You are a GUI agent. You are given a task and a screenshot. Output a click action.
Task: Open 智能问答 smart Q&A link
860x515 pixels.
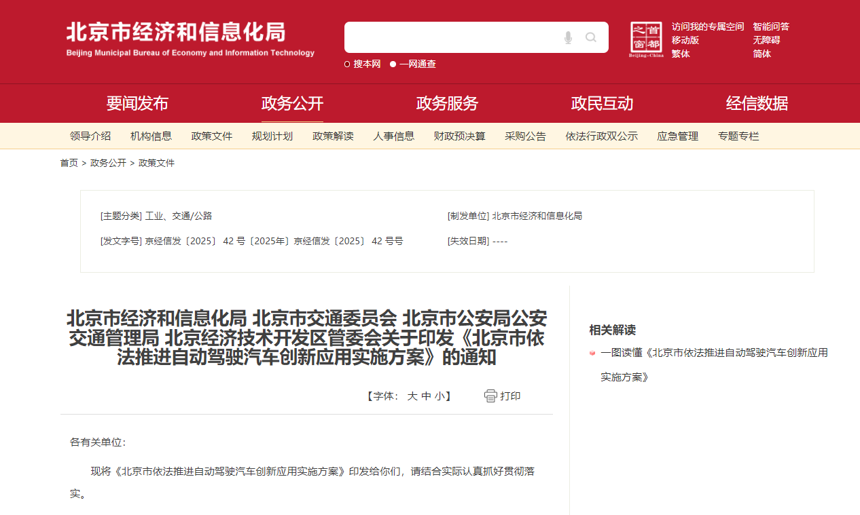770,26
